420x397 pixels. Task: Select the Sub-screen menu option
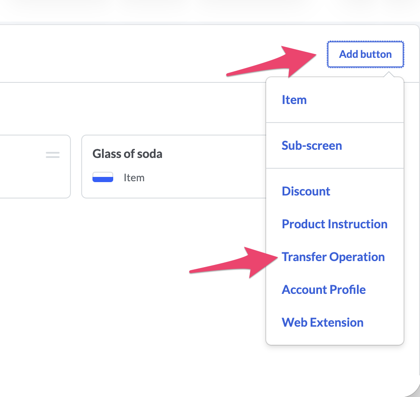click(312, 145)
